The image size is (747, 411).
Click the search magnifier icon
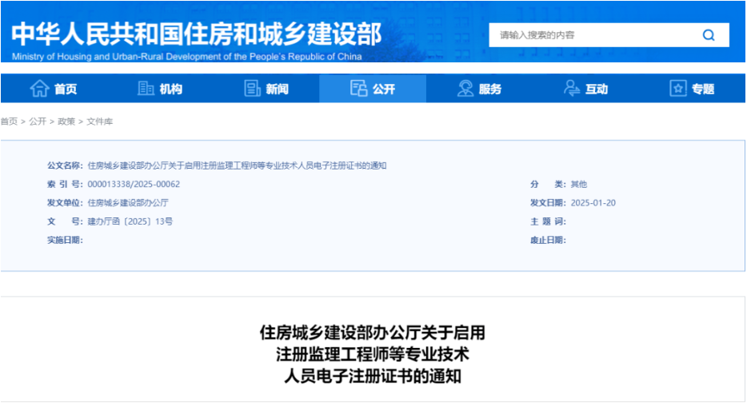point(709,35)
